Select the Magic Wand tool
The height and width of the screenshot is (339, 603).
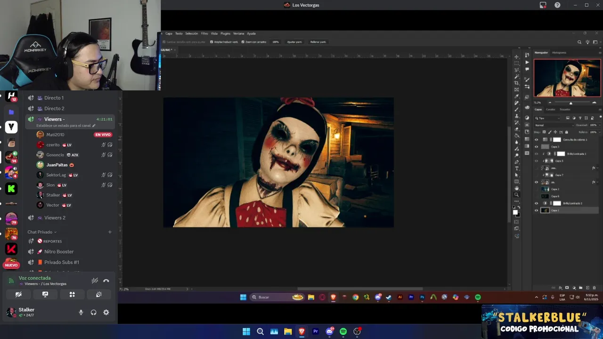[x=517, y=76]
